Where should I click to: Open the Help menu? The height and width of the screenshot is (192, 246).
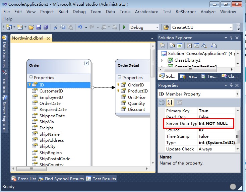(8, 19)
